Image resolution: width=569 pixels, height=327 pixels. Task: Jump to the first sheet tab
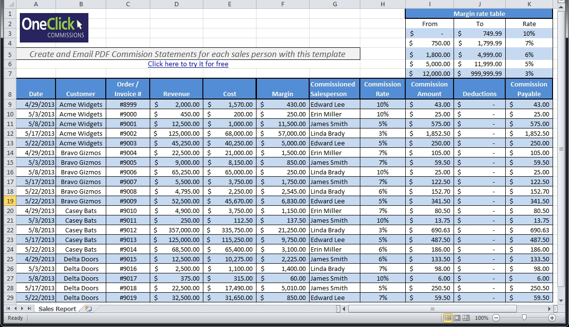click(8, 309)
